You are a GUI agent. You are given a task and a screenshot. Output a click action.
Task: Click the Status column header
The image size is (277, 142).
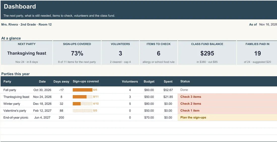coord(185,81)
